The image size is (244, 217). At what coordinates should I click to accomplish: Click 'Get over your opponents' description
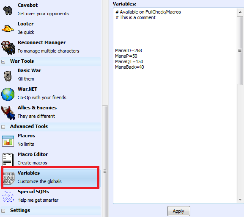(43, 14)
